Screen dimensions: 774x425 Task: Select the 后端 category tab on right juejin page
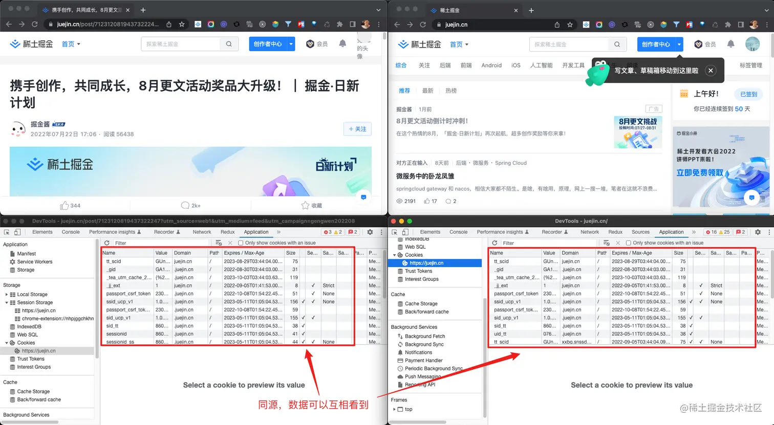445,65
